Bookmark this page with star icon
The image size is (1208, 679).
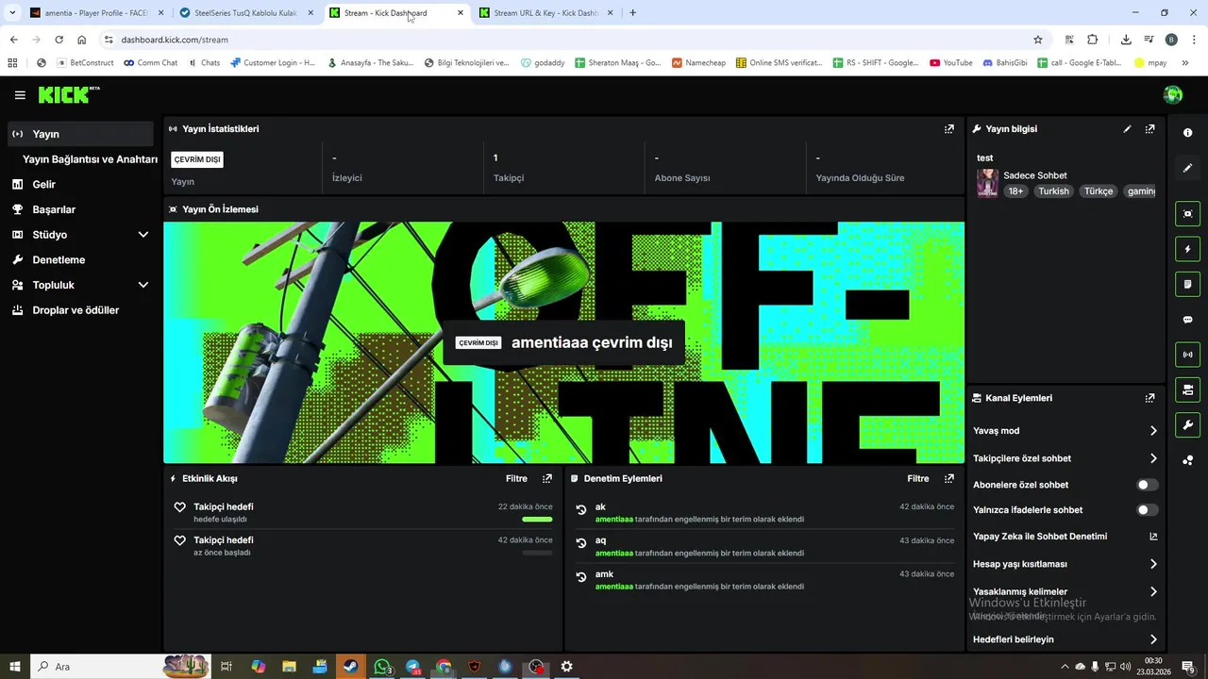(x=1038, y=40)
